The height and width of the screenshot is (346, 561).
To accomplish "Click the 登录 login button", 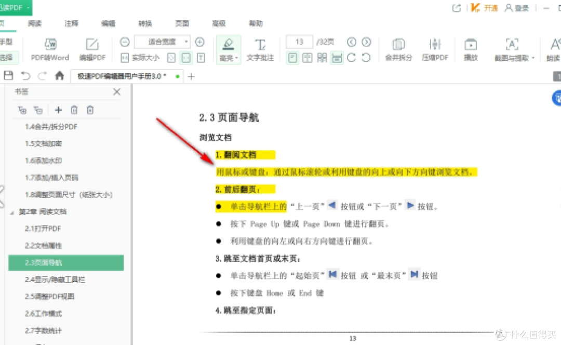I will click(x=516, y=8).
